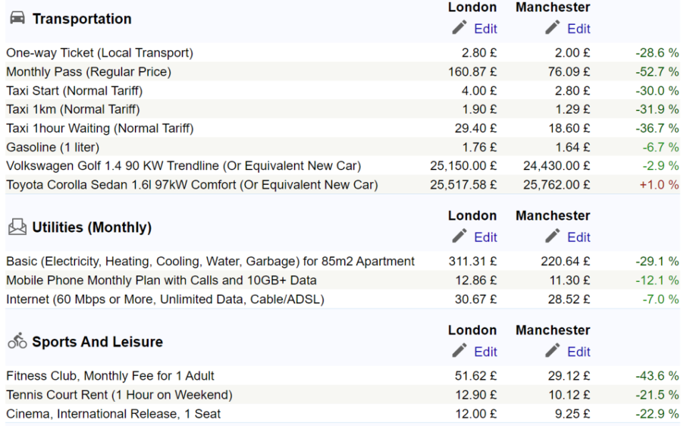Viewport: 687px width, 426px height.
Task: Click London pencil icon in Transportation section
Action: tap(460, 27)
